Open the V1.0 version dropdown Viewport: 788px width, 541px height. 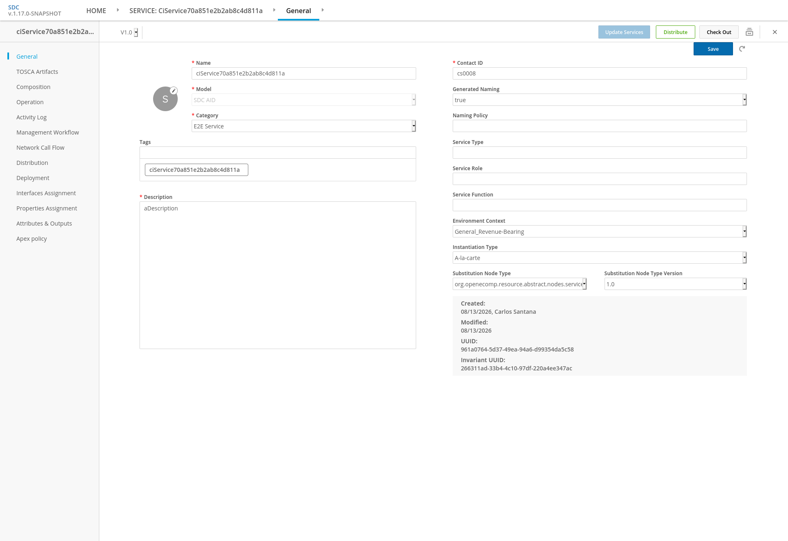click(x=129, y=32)
